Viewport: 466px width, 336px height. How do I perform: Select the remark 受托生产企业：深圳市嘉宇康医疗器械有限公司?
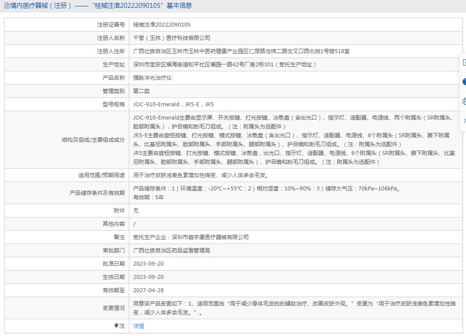tap(191, 237)
